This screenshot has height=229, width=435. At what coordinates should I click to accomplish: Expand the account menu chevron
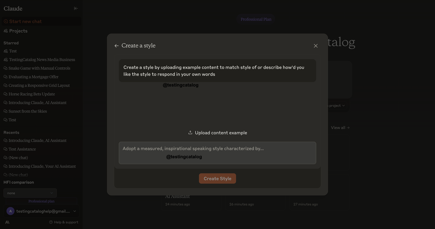click(75, 211)
